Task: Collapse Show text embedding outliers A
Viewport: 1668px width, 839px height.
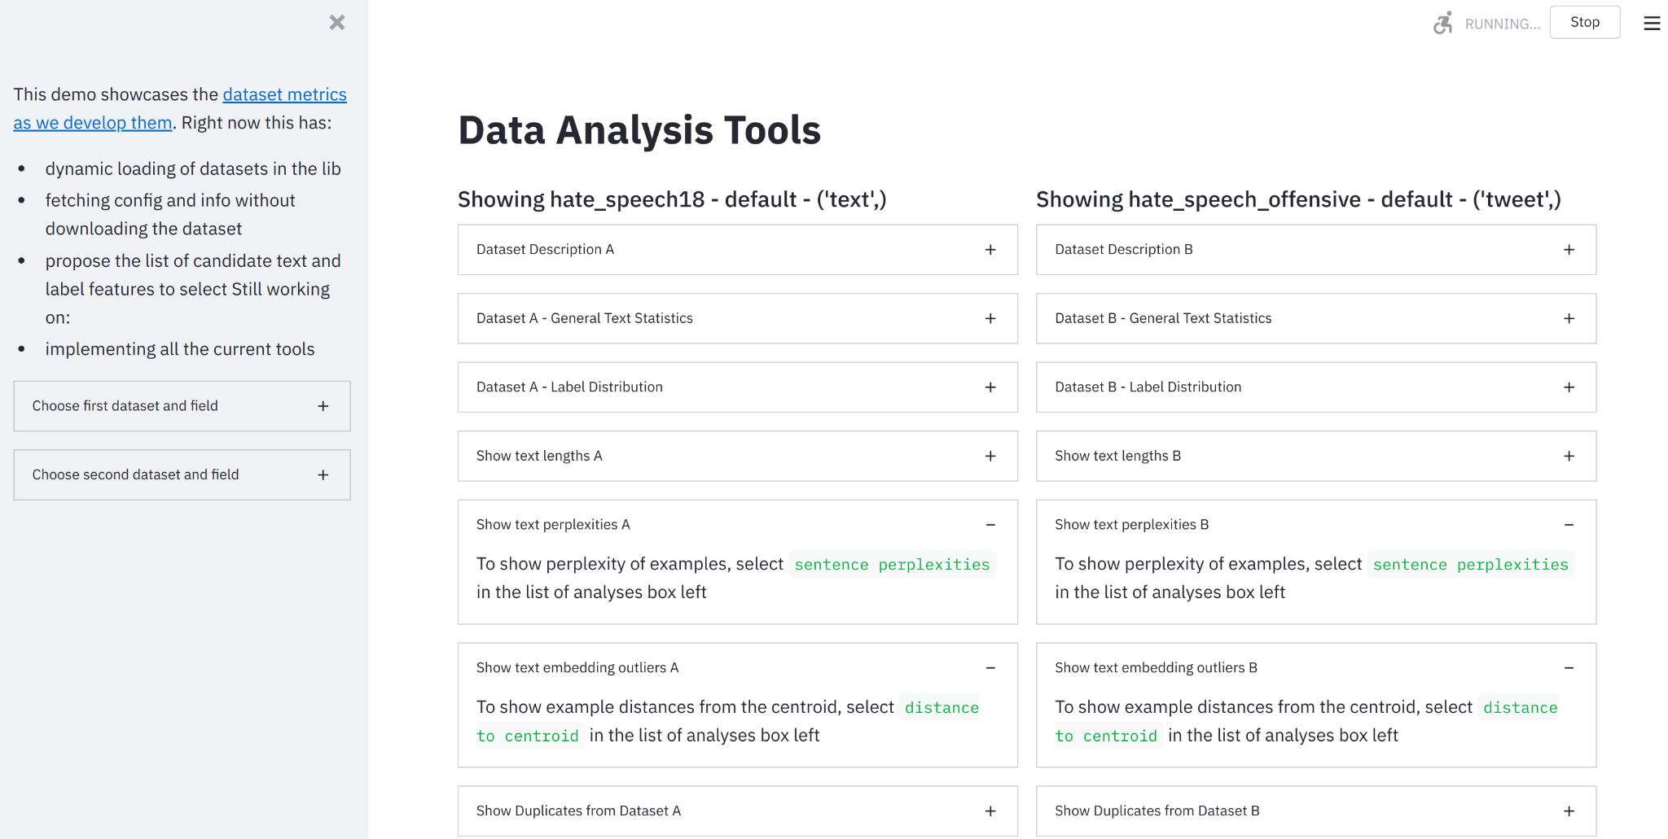Action: 990,668
